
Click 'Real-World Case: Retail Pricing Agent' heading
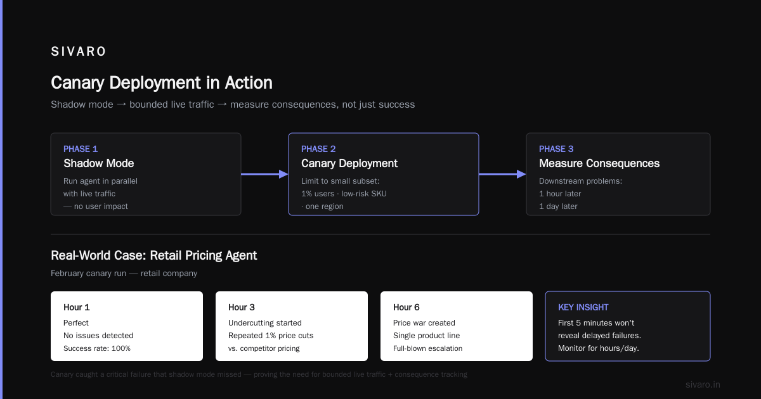pyautogui.click(x=154, y=256)
